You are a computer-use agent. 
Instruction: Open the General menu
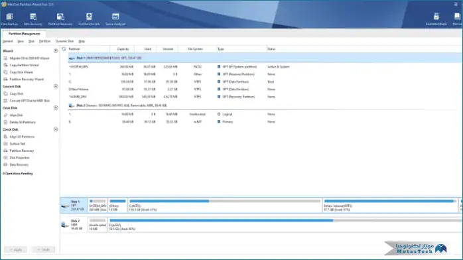8,41
